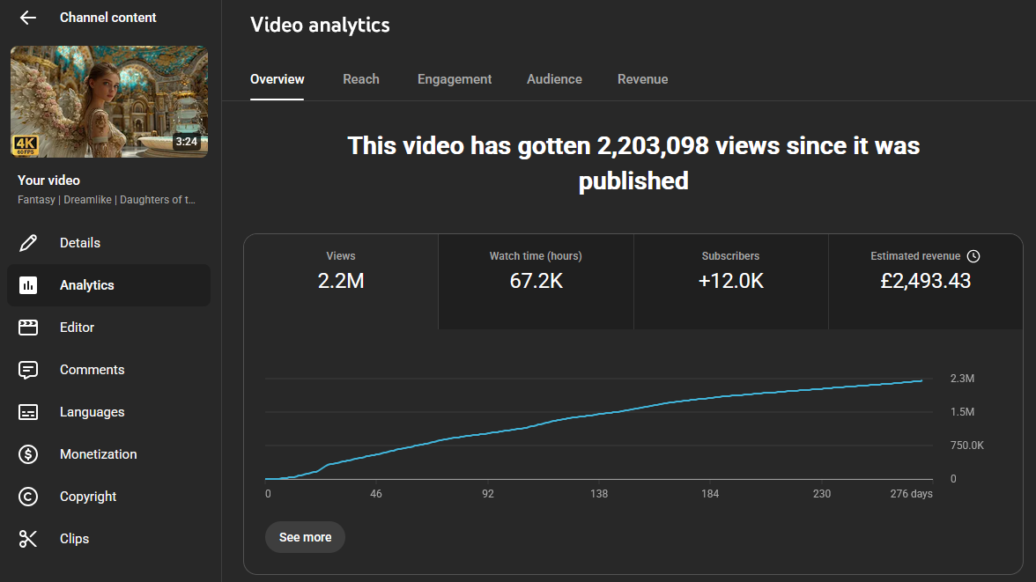This screenshot has width=1036, height=582.
Task: Switch to the Overview tab
Action: click(x=277, y=79)
